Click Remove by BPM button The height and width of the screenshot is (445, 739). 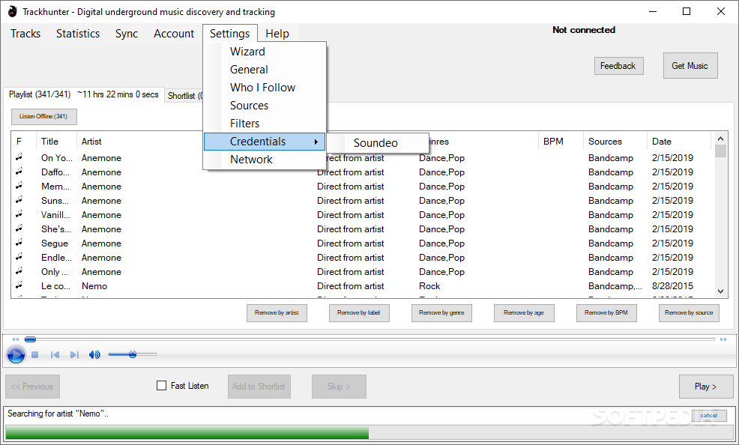tap(606, 312)
